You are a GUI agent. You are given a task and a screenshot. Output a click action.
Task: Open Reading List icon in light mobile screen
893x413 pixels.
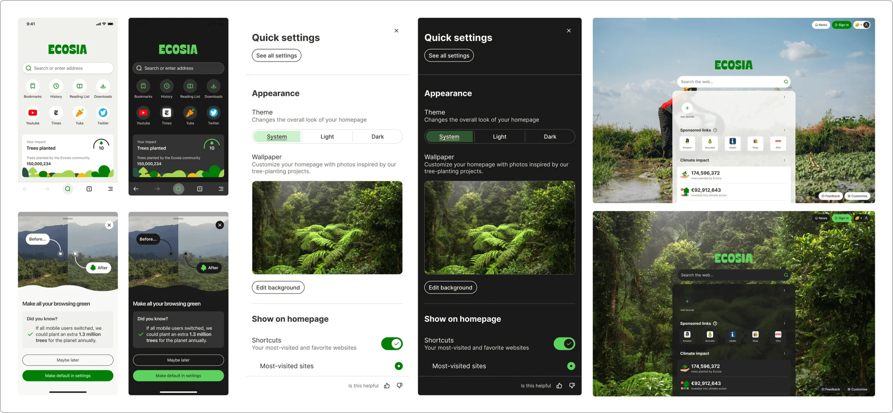pyautogui.click(x=80, y=86)
